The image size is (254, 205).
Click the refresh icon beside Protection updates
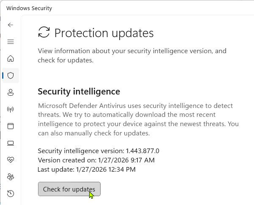tap(44, 32)
